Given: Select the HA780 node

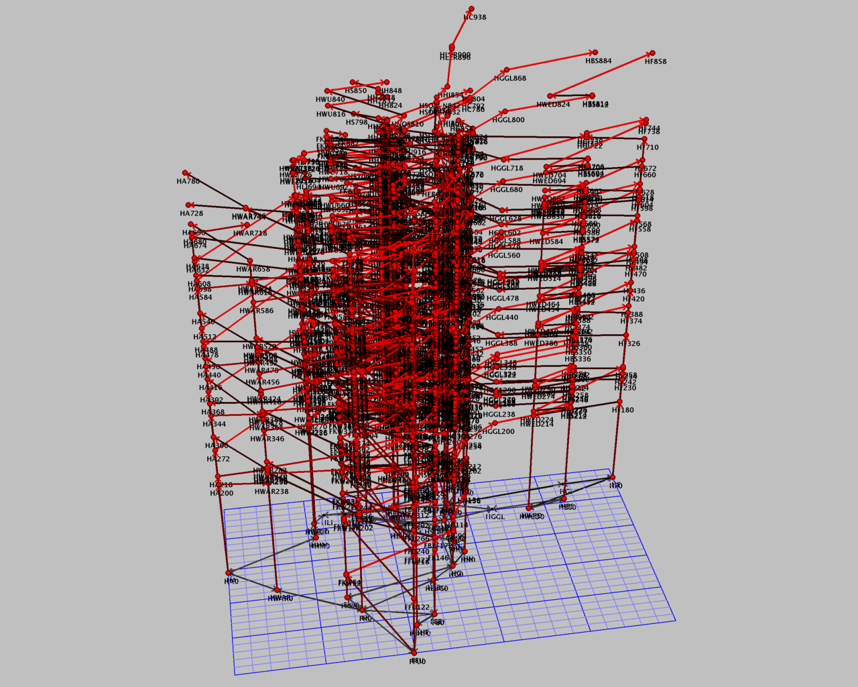Looking at the screenshot, I should pyautogui.click(x=185, y=173).
